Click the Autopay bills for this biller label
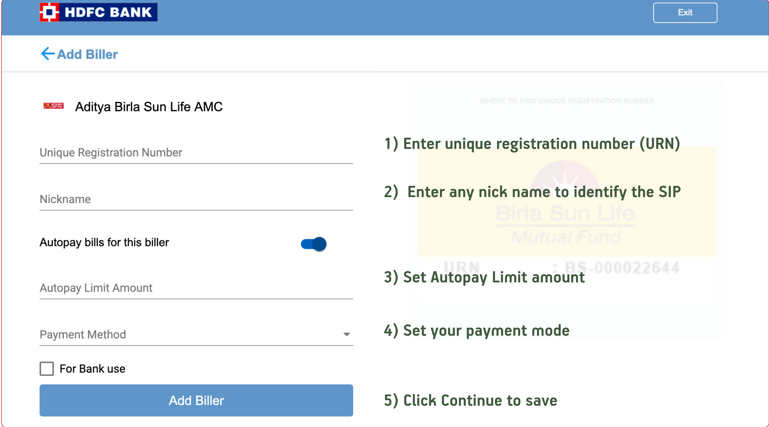 [104, 242]
